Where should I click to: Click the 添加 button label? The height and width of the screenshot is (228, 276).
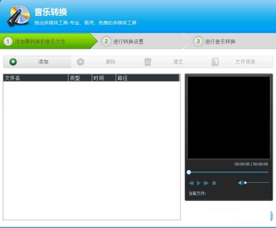click(x=43, y=62)
